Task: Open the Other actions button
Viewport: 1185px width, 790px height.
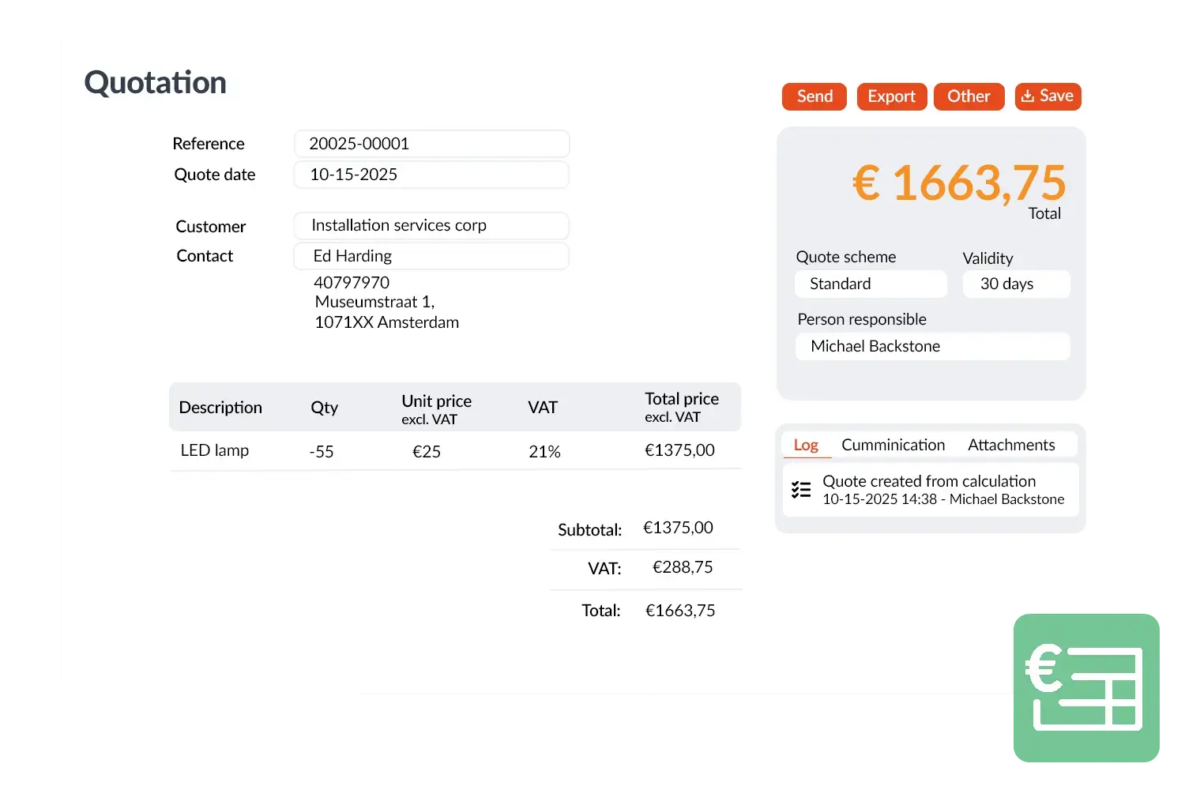Action: tap(969, 96)
